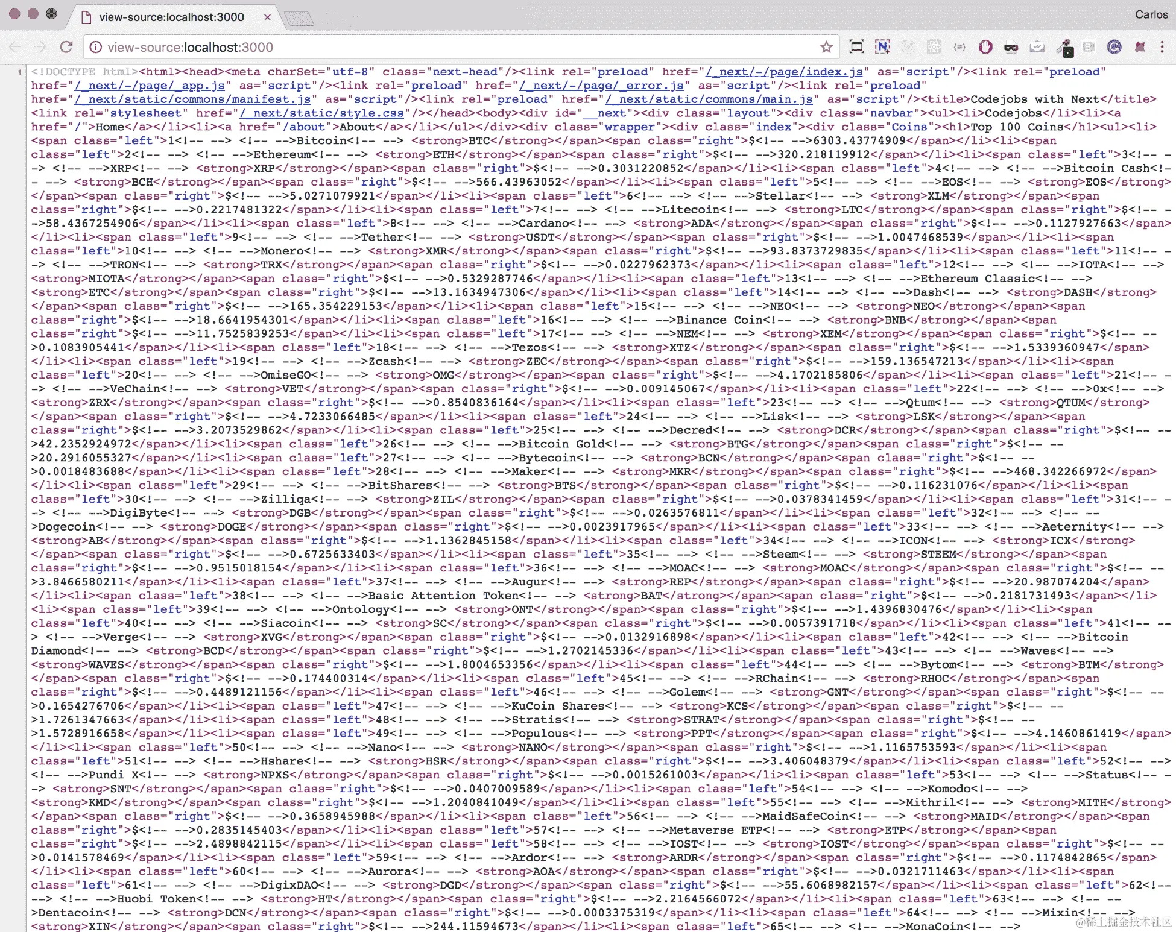The height and width of the screenshot is (932, 1176).
Task: Click the masked spy face extension icon
Action: coord(1011,47)
